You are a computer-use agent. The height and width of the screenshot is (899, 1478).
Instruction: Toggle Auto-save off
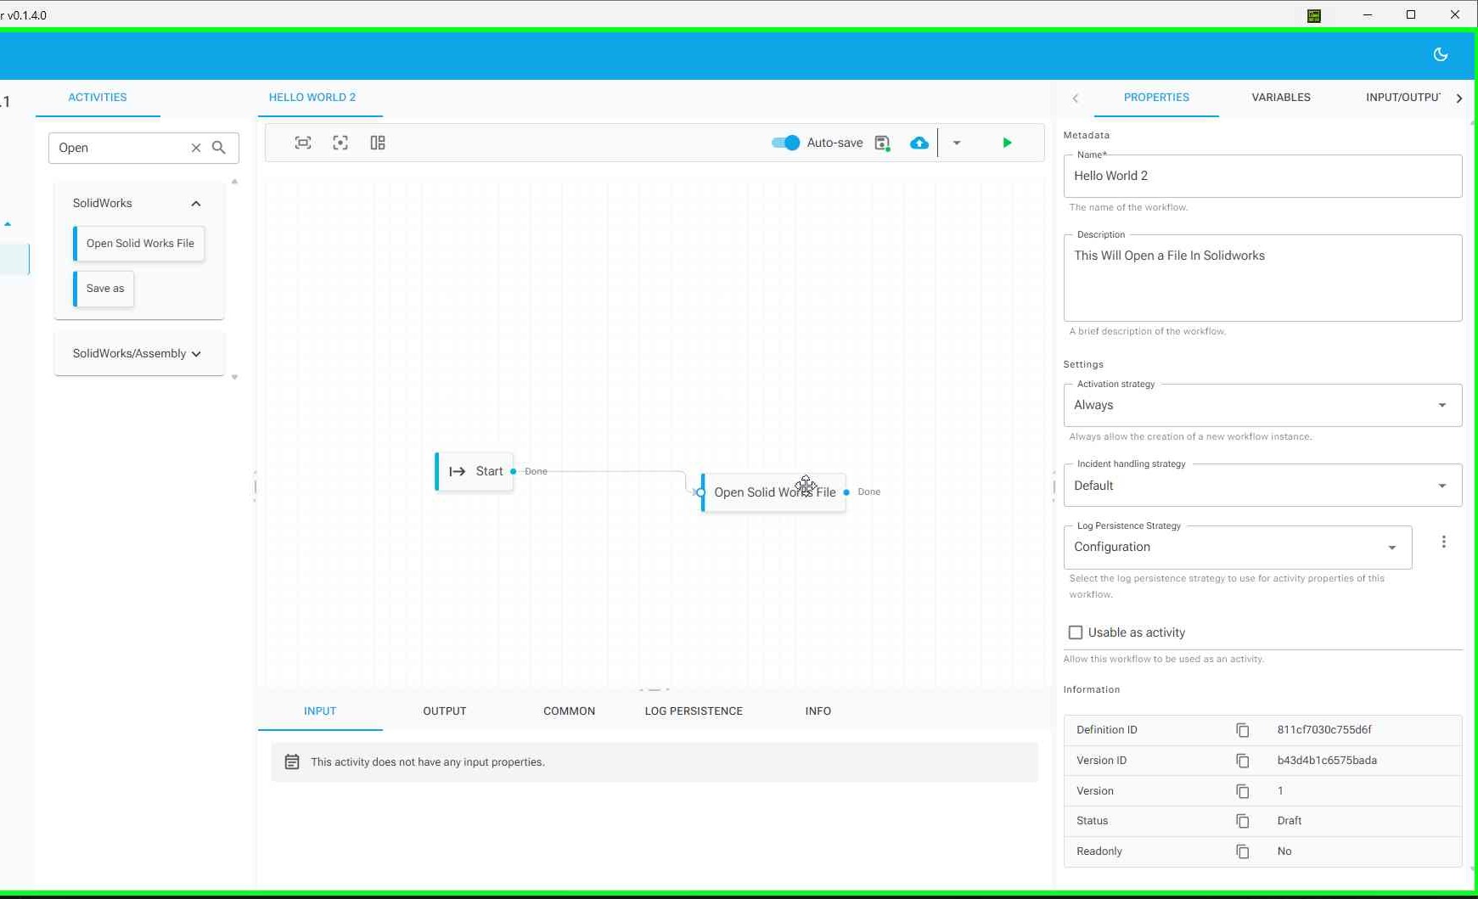[784, 143]
